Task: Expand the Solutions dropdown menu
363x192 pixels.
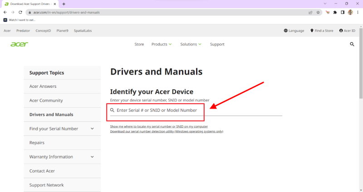Action: pos(191,44)
